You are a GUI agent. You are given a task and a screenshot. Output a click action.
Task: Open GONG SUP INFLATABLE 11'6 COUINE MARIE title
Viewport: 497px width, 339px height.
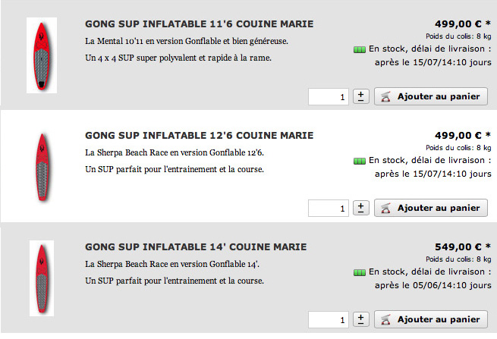point(199,24)
